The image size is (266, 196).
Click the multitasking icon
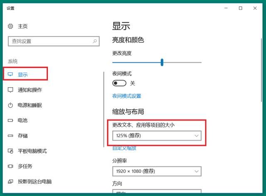10,166
